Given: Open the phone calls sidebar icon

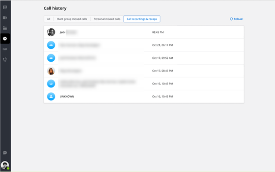Looking at the screenshot, I should coord(5,59).
